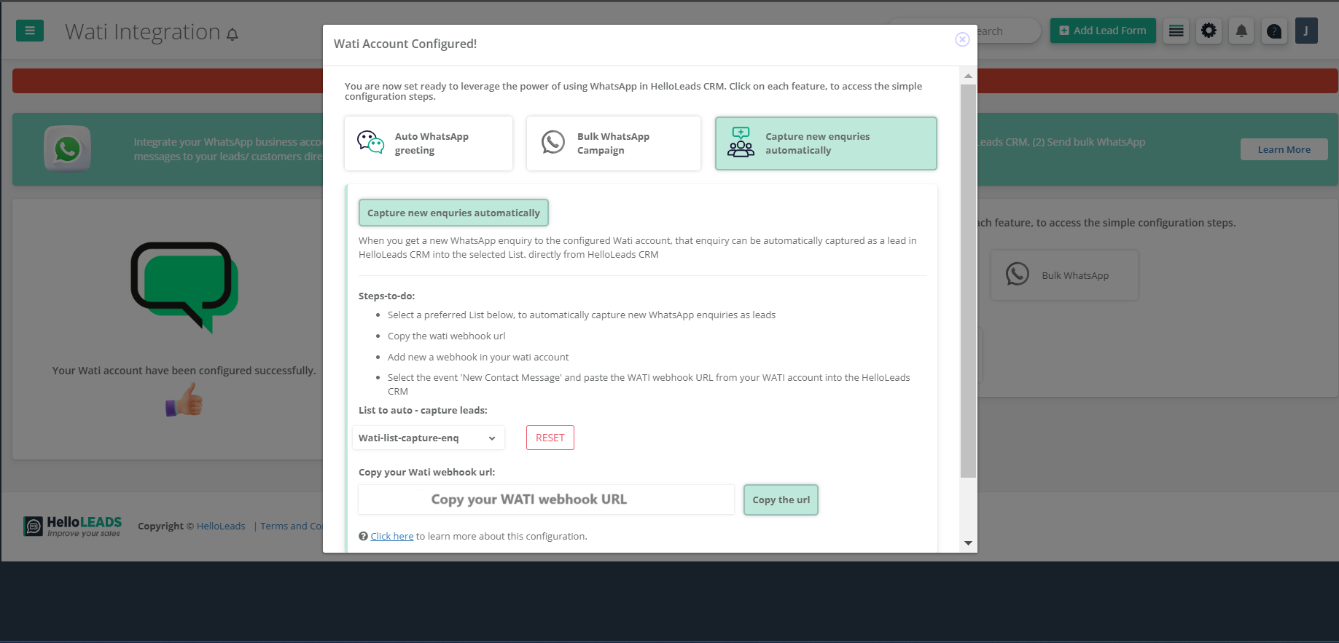Click the WhatsApp logo in banner
The height and width of the screenshot is (643, 1339).
pos(68,149)
